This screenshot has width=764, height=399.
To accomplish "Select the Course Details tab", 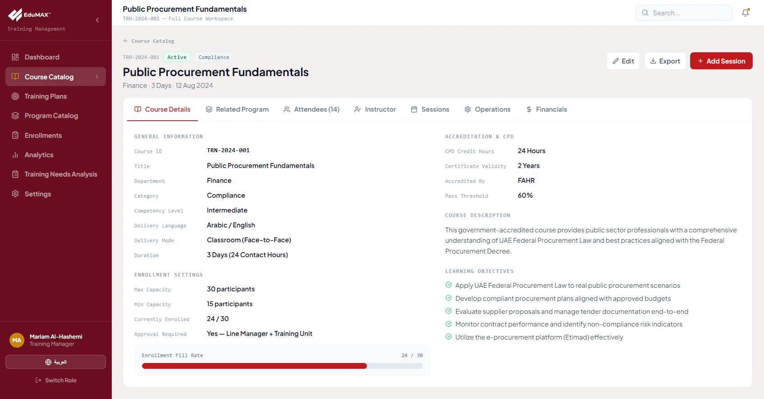I will pos(162,109).
